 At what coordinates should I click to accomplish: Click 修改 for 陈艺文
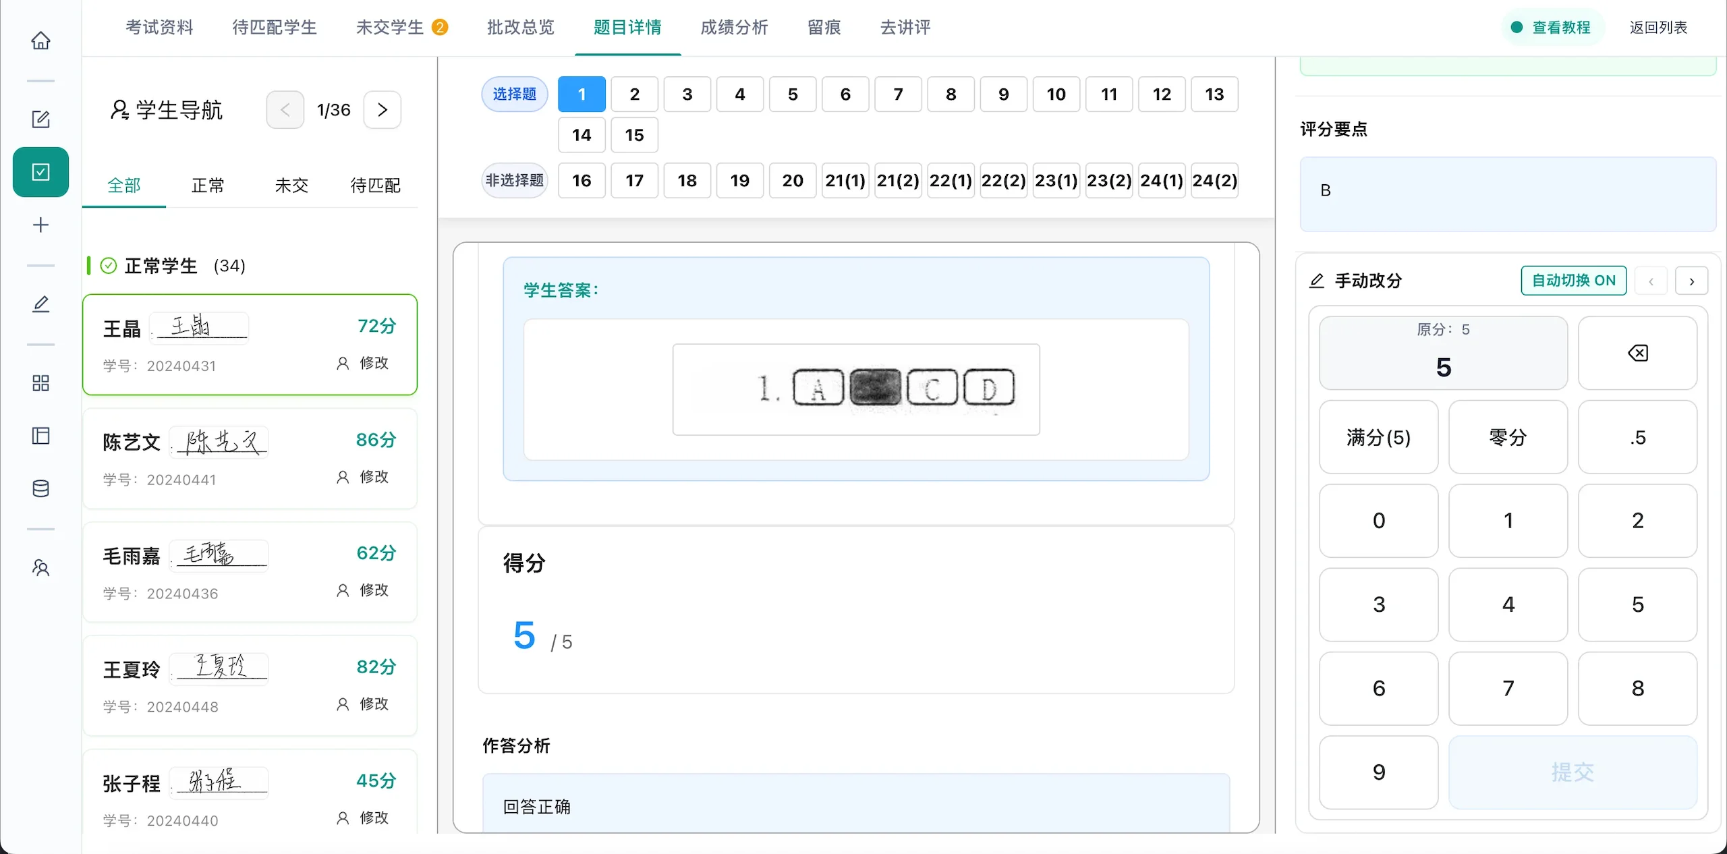tap(374, 477)
